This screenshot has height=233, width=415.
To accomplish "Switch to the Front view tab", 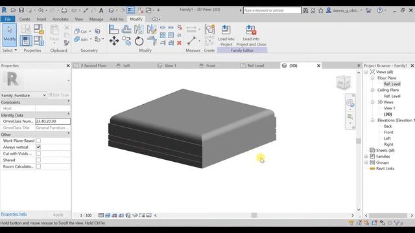I will pyautogui.click(x=211, y=65).
